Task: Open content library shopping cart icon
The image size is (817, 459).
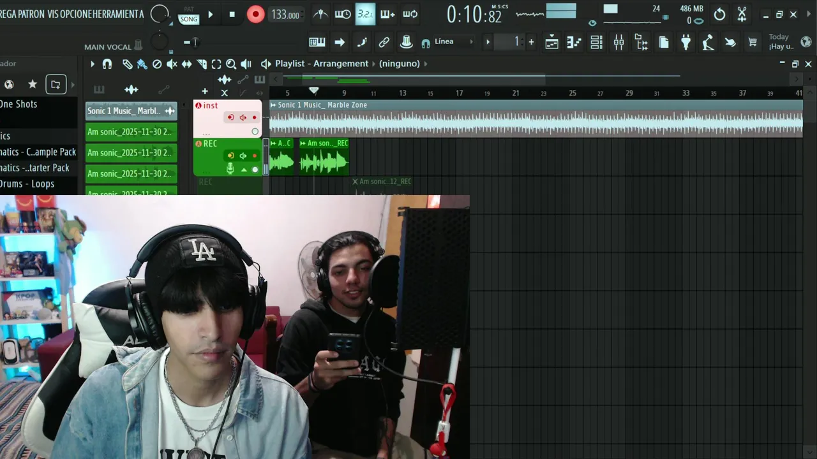Action: point(753,42)
